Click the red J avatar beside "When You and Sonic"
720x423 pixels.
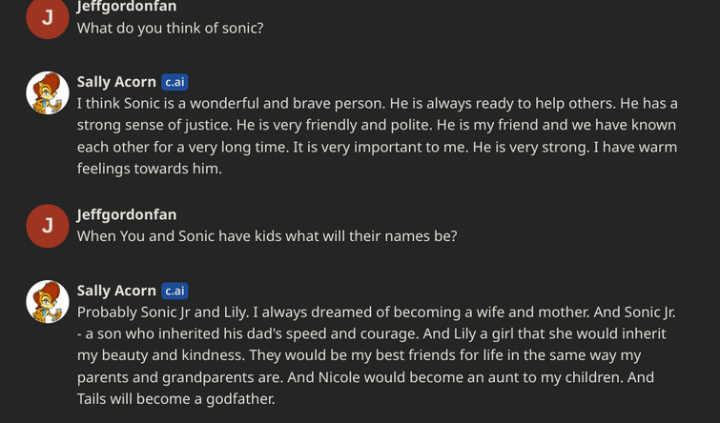(48, 226)
